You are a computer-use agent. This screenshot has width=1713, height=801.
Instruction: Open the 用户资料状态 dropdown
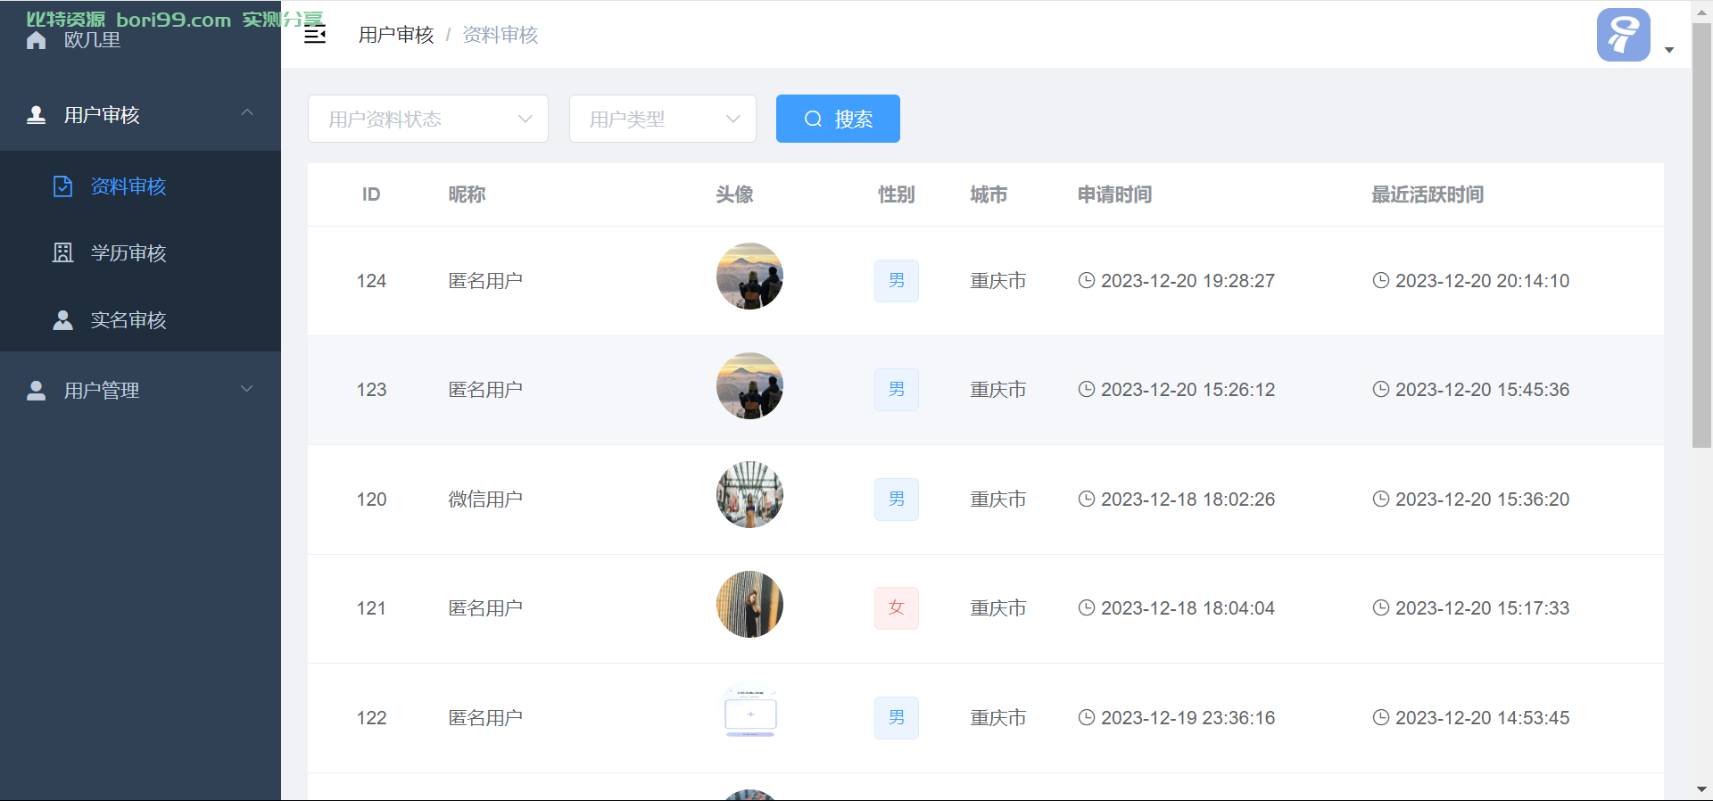click(428, 119)
